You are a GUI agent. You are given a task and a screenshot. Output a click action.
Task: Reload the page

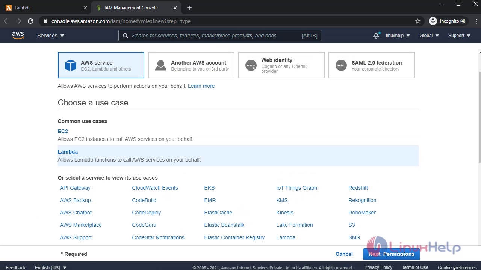[30, 21]
